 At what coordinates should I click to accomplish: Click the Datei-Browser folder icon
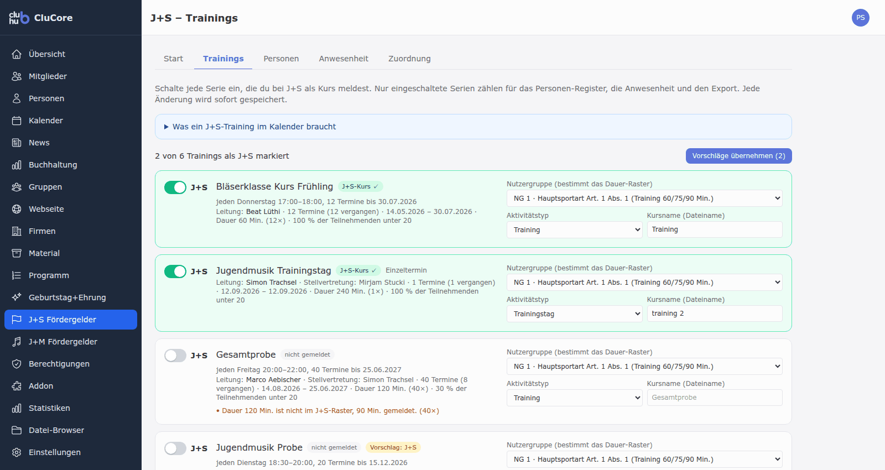click(17, 430)
